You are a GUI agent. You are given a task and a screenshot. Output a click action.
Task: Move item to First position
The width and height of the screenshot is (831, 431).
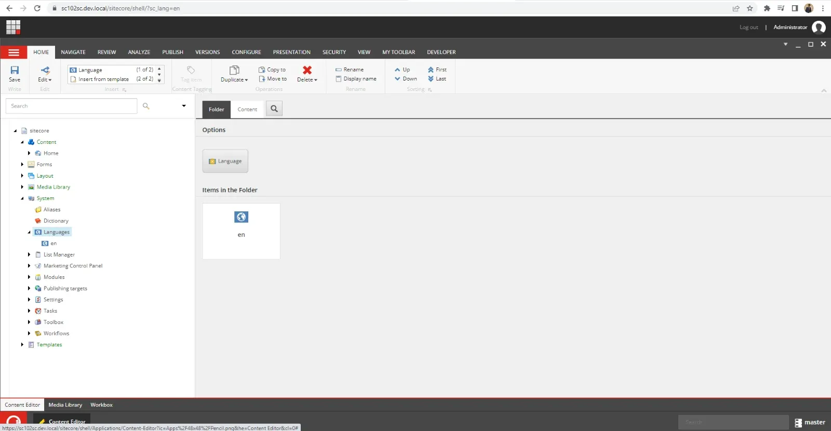pyautogui.click(x=437, y=70)
